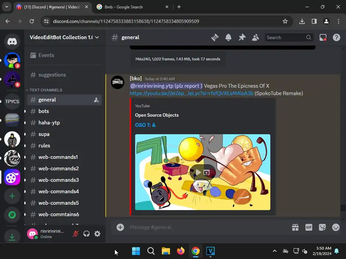Open the Nitro gift icon
Screen dimensions: 346x259
[x=295, y=227]
